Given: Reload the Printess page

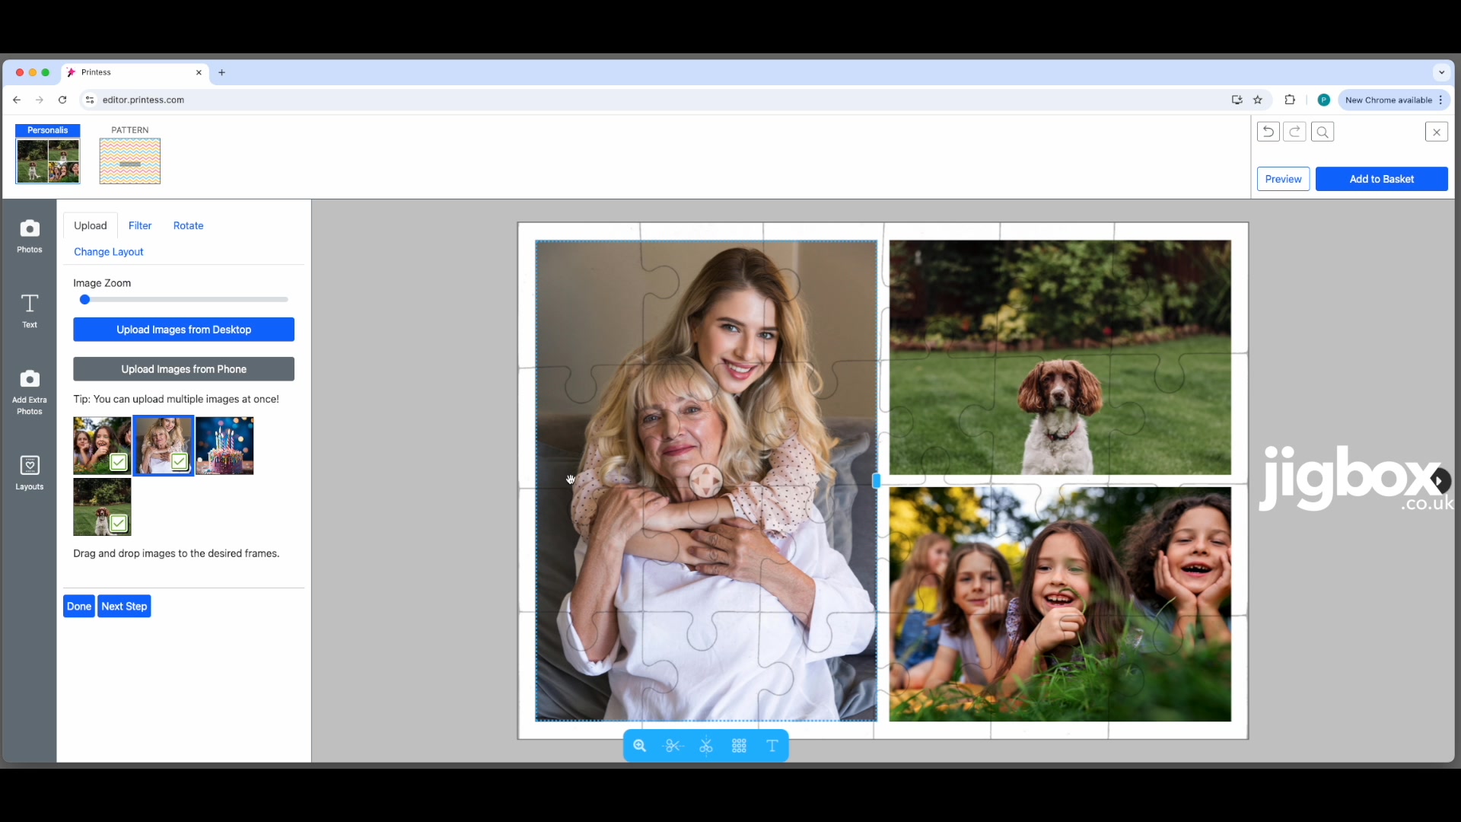Looking at the screenshot, I should click(x=62, y=100).
